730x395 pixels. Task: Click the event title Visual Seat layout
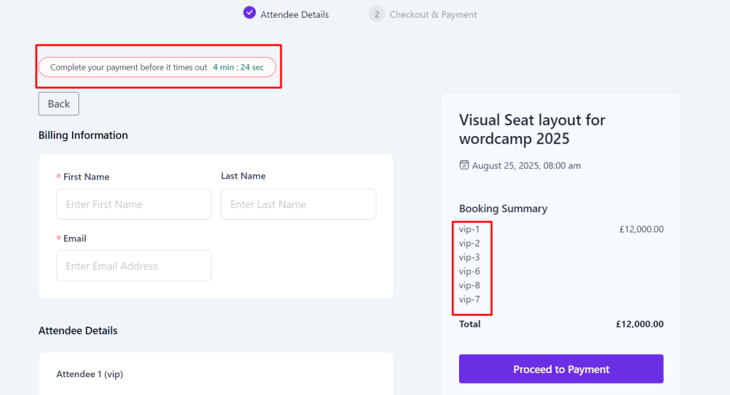532,130
